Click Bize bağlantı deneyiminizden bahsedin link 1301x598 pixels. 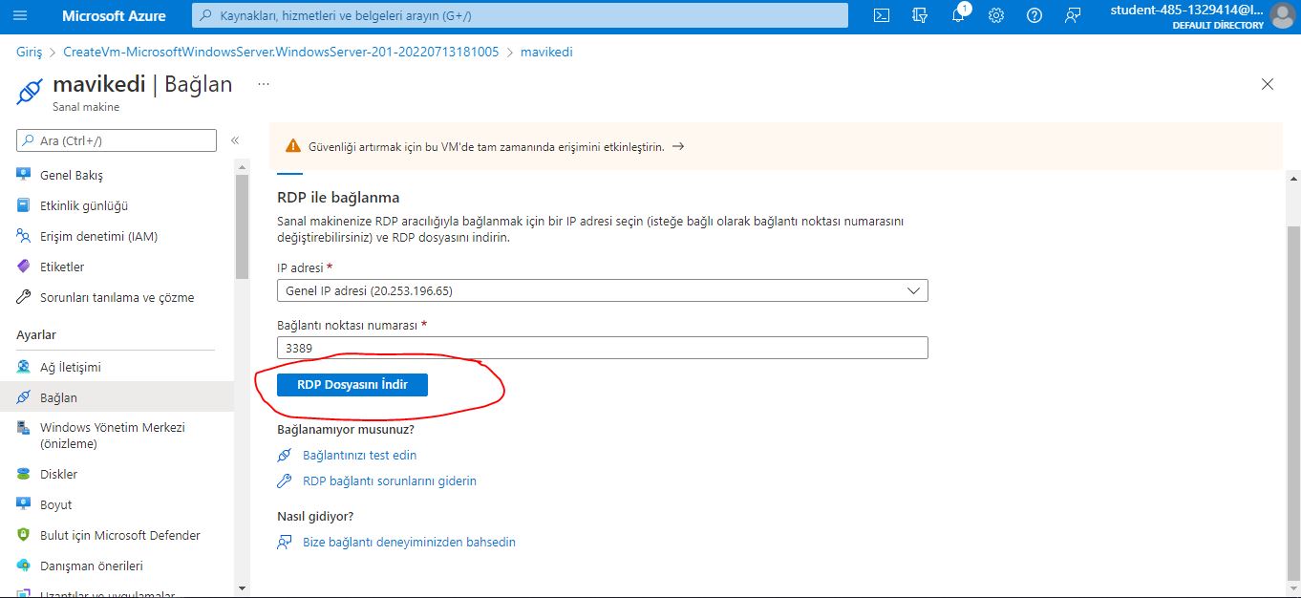pos(409,542)
